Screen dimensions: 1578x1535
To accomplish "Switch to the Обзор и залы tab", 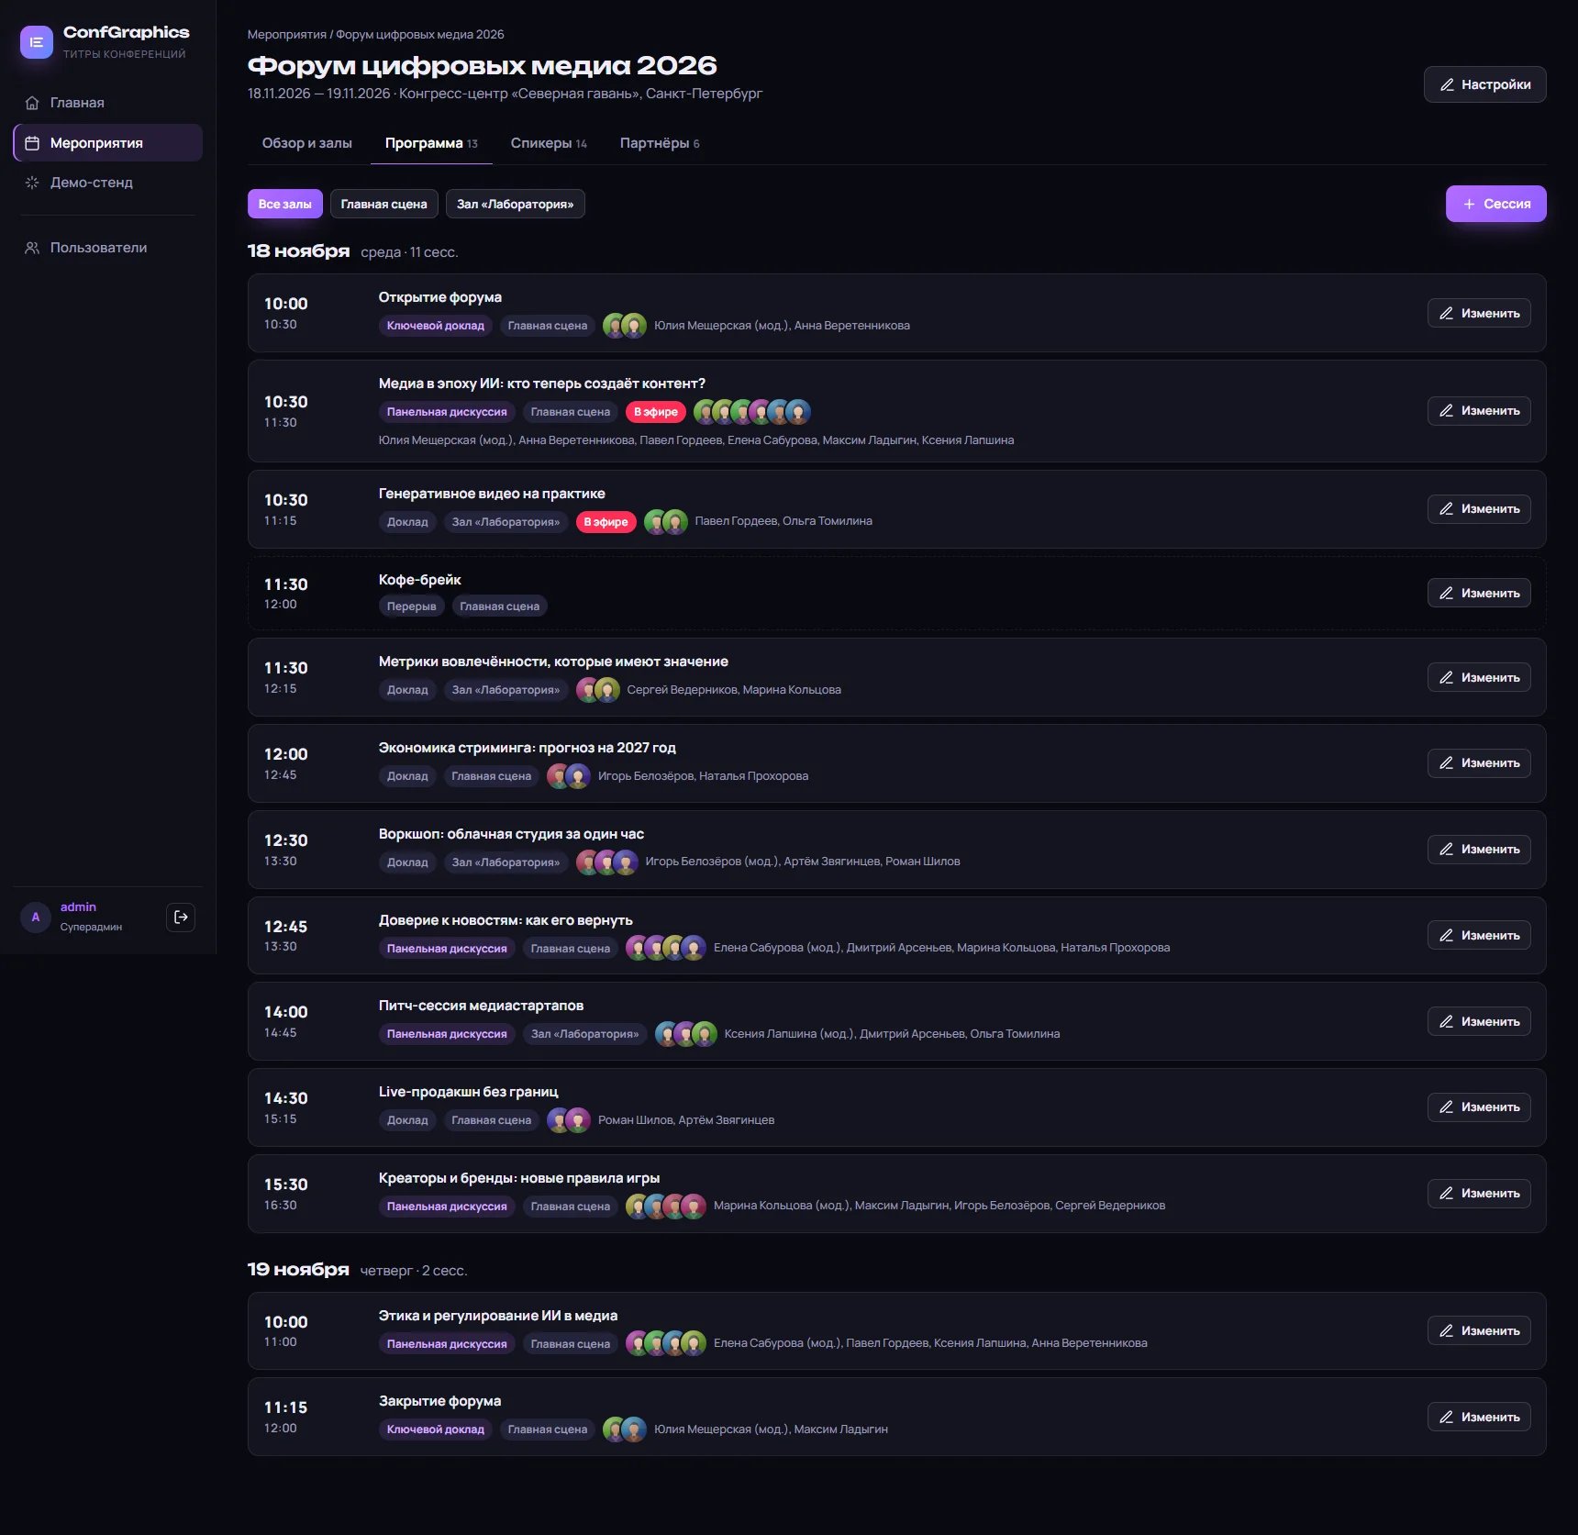I will click(306, 143).
